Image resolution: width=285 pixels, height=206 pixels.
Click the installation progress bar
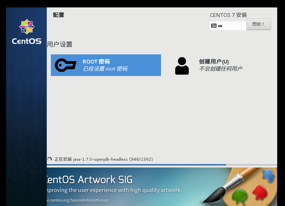[x=162, y=165]
